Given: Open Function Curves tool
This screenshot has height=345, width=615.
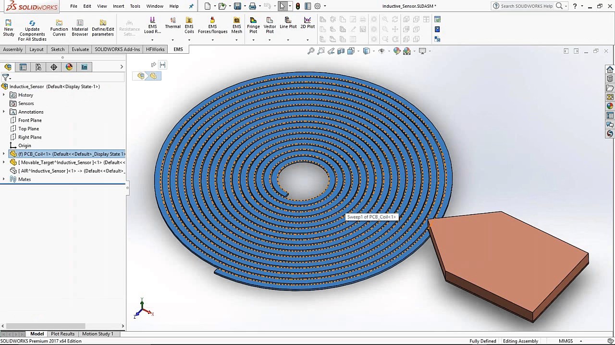Looking at the screenshot, I should [x=59, y=28].
